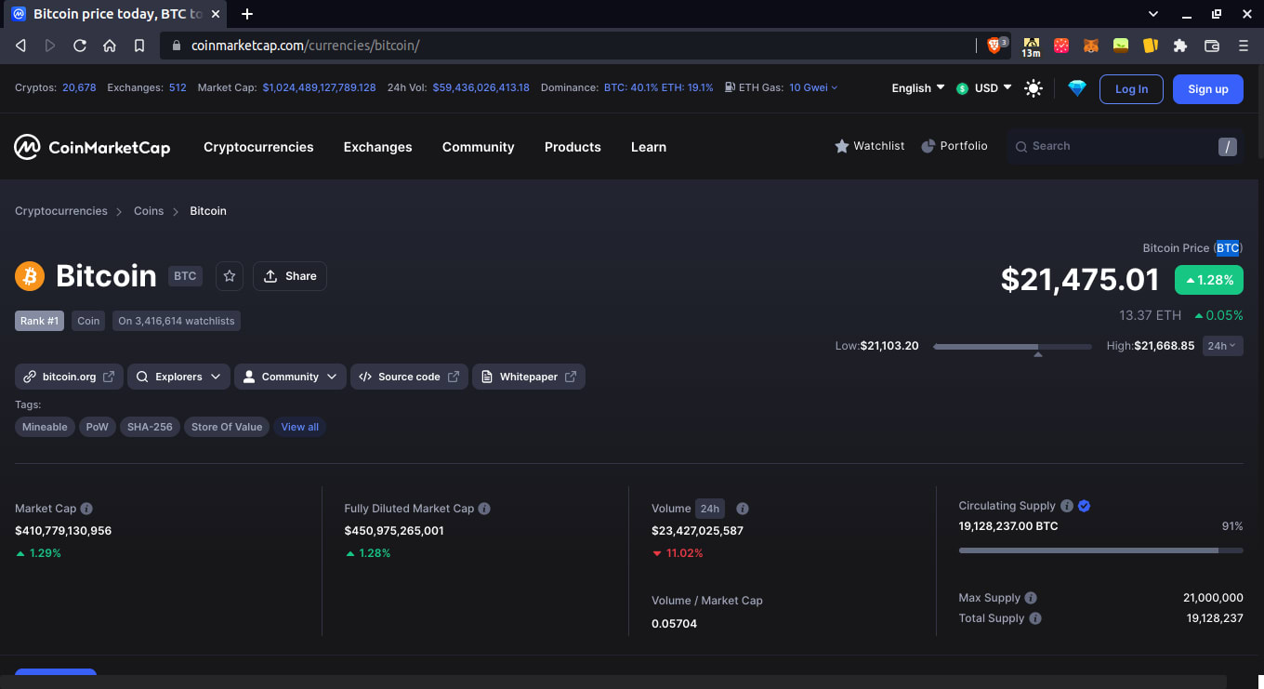The width and height of the screenshot is (1264, 689).
Task: Go back to the previous page
Action: tap(20, 45)
